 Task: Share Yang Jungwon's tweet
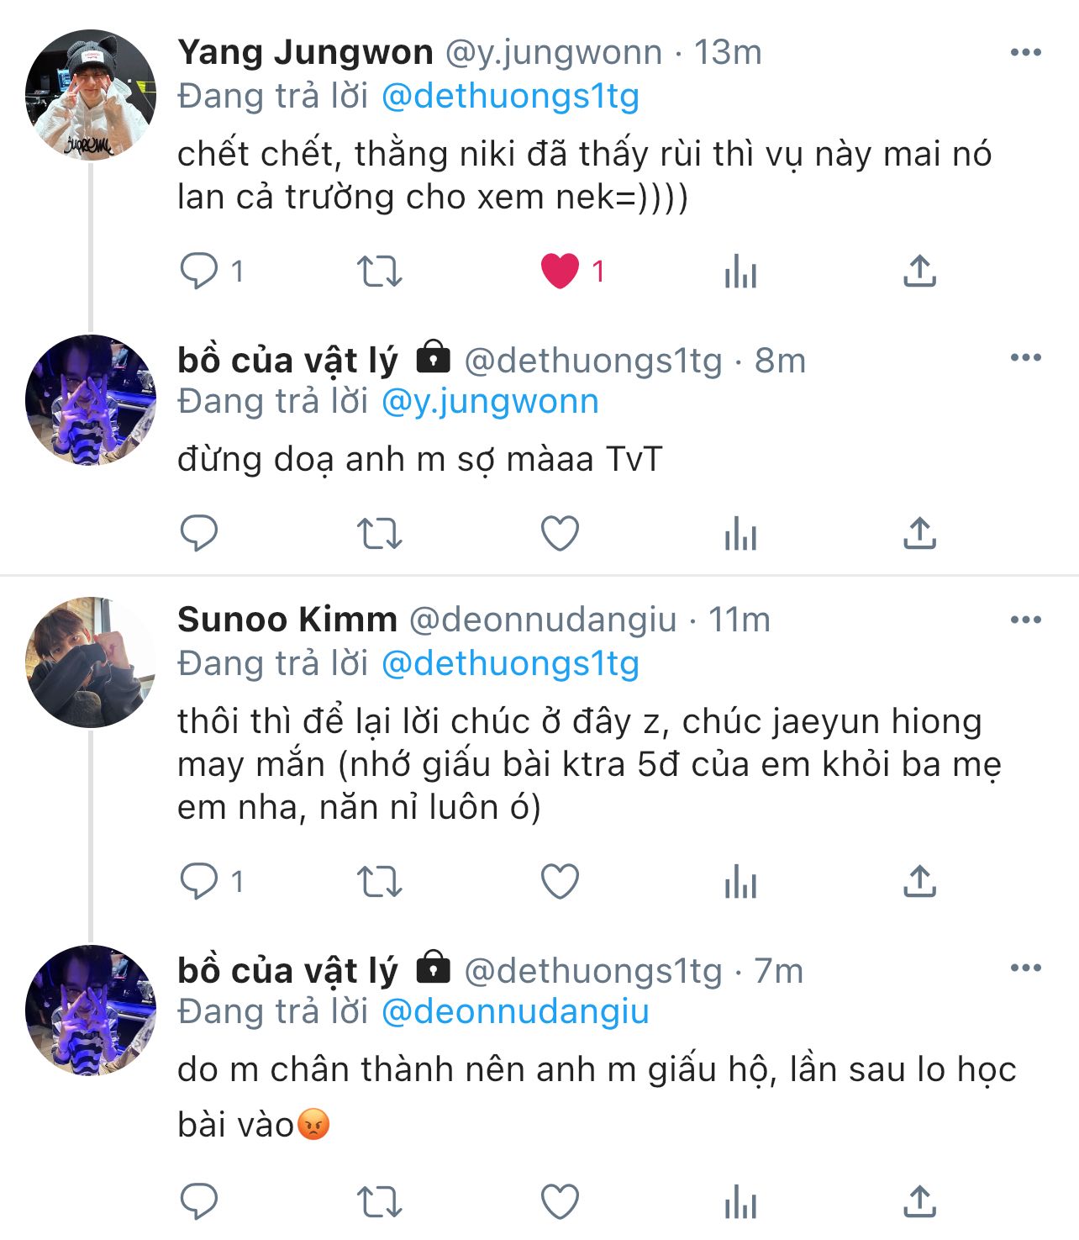920,271
